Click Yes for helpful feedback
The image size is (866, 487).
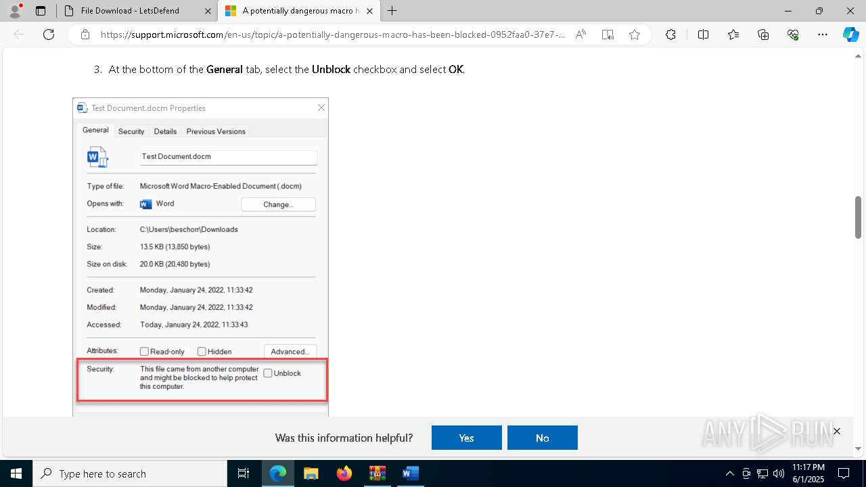pos(467,438)
